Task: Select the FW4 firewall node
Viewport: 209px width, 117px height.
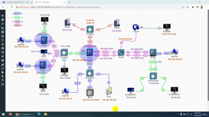Action: (153, 53)
